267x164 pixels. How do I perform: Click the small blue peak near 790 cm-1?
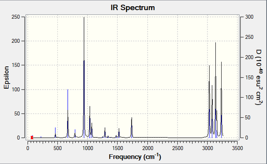75,134
